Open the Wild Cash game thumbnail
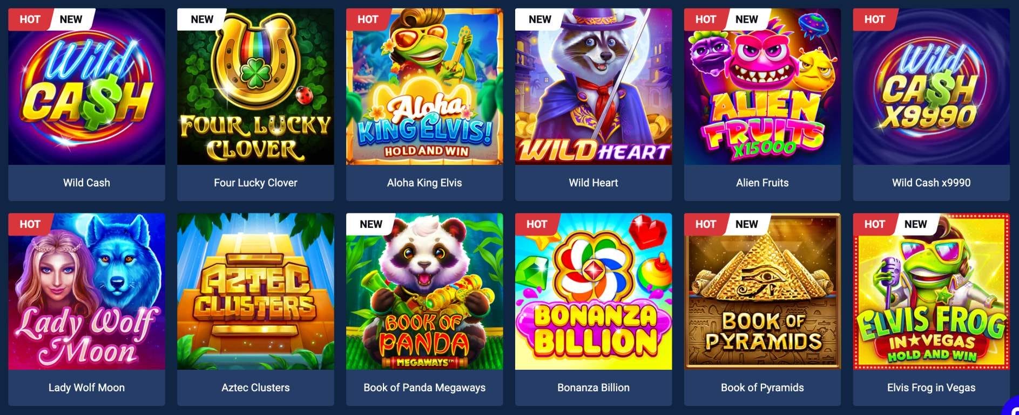Viewport: 1019px width, 415px height. (86, 86)
